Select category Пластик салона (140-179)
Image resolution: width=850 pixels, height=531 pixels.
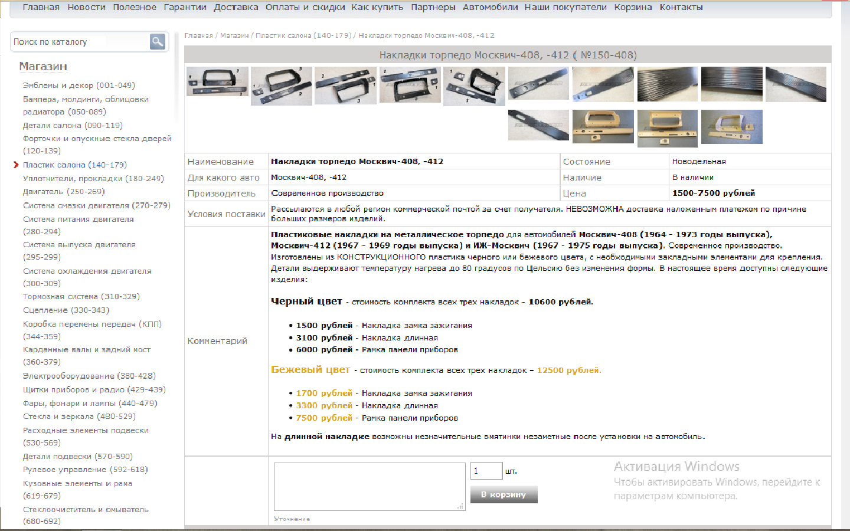click(x=74, y=165)
